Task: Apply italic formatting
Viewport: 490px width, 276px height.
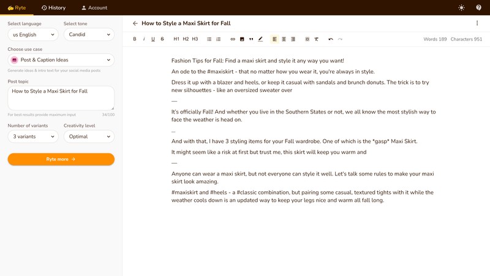Action: 144,39
